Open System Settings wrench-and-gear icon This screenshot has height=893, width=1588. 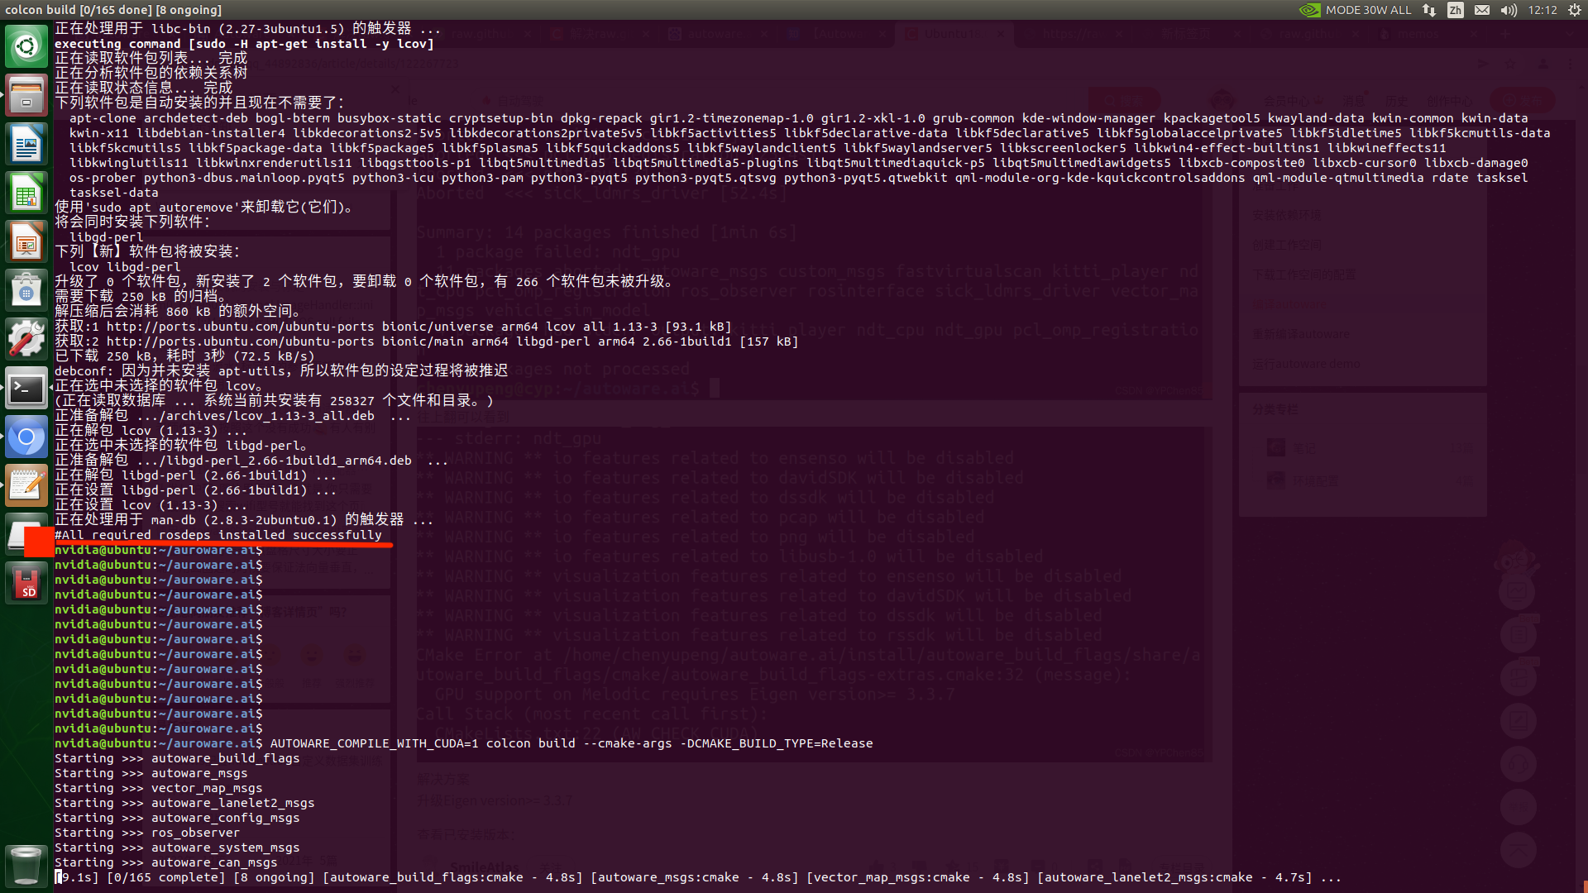coord(26,339)
